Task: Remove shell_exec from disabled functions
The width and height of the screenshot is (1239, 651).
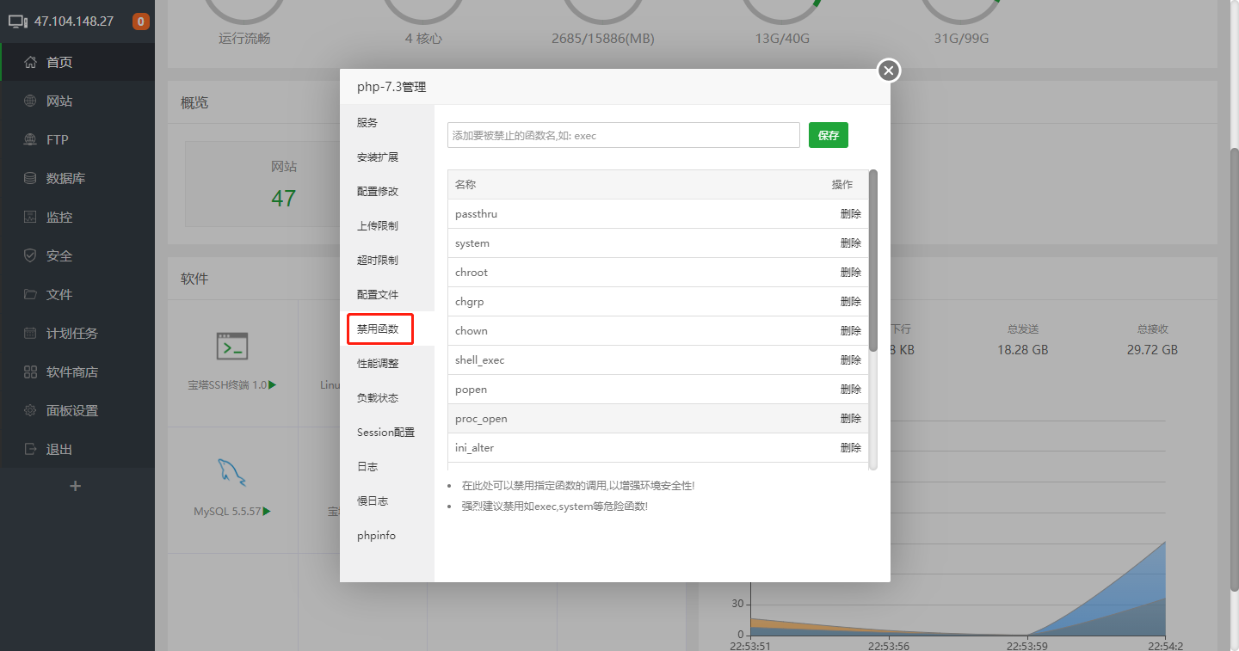Action: [x=850, y=360]
